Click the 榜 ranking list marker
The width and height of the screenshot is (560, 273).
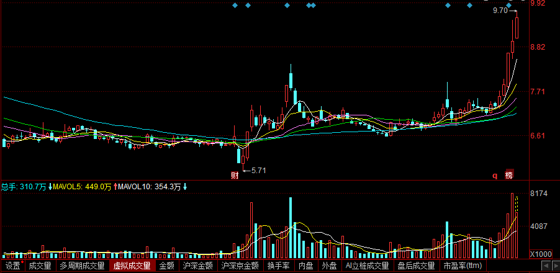[x=509, y=174]
